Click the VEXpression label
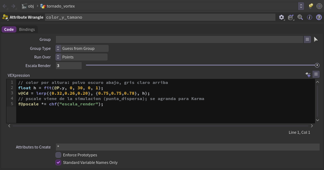This screenshot has width=324, height=170. click(x=19, y=76)
